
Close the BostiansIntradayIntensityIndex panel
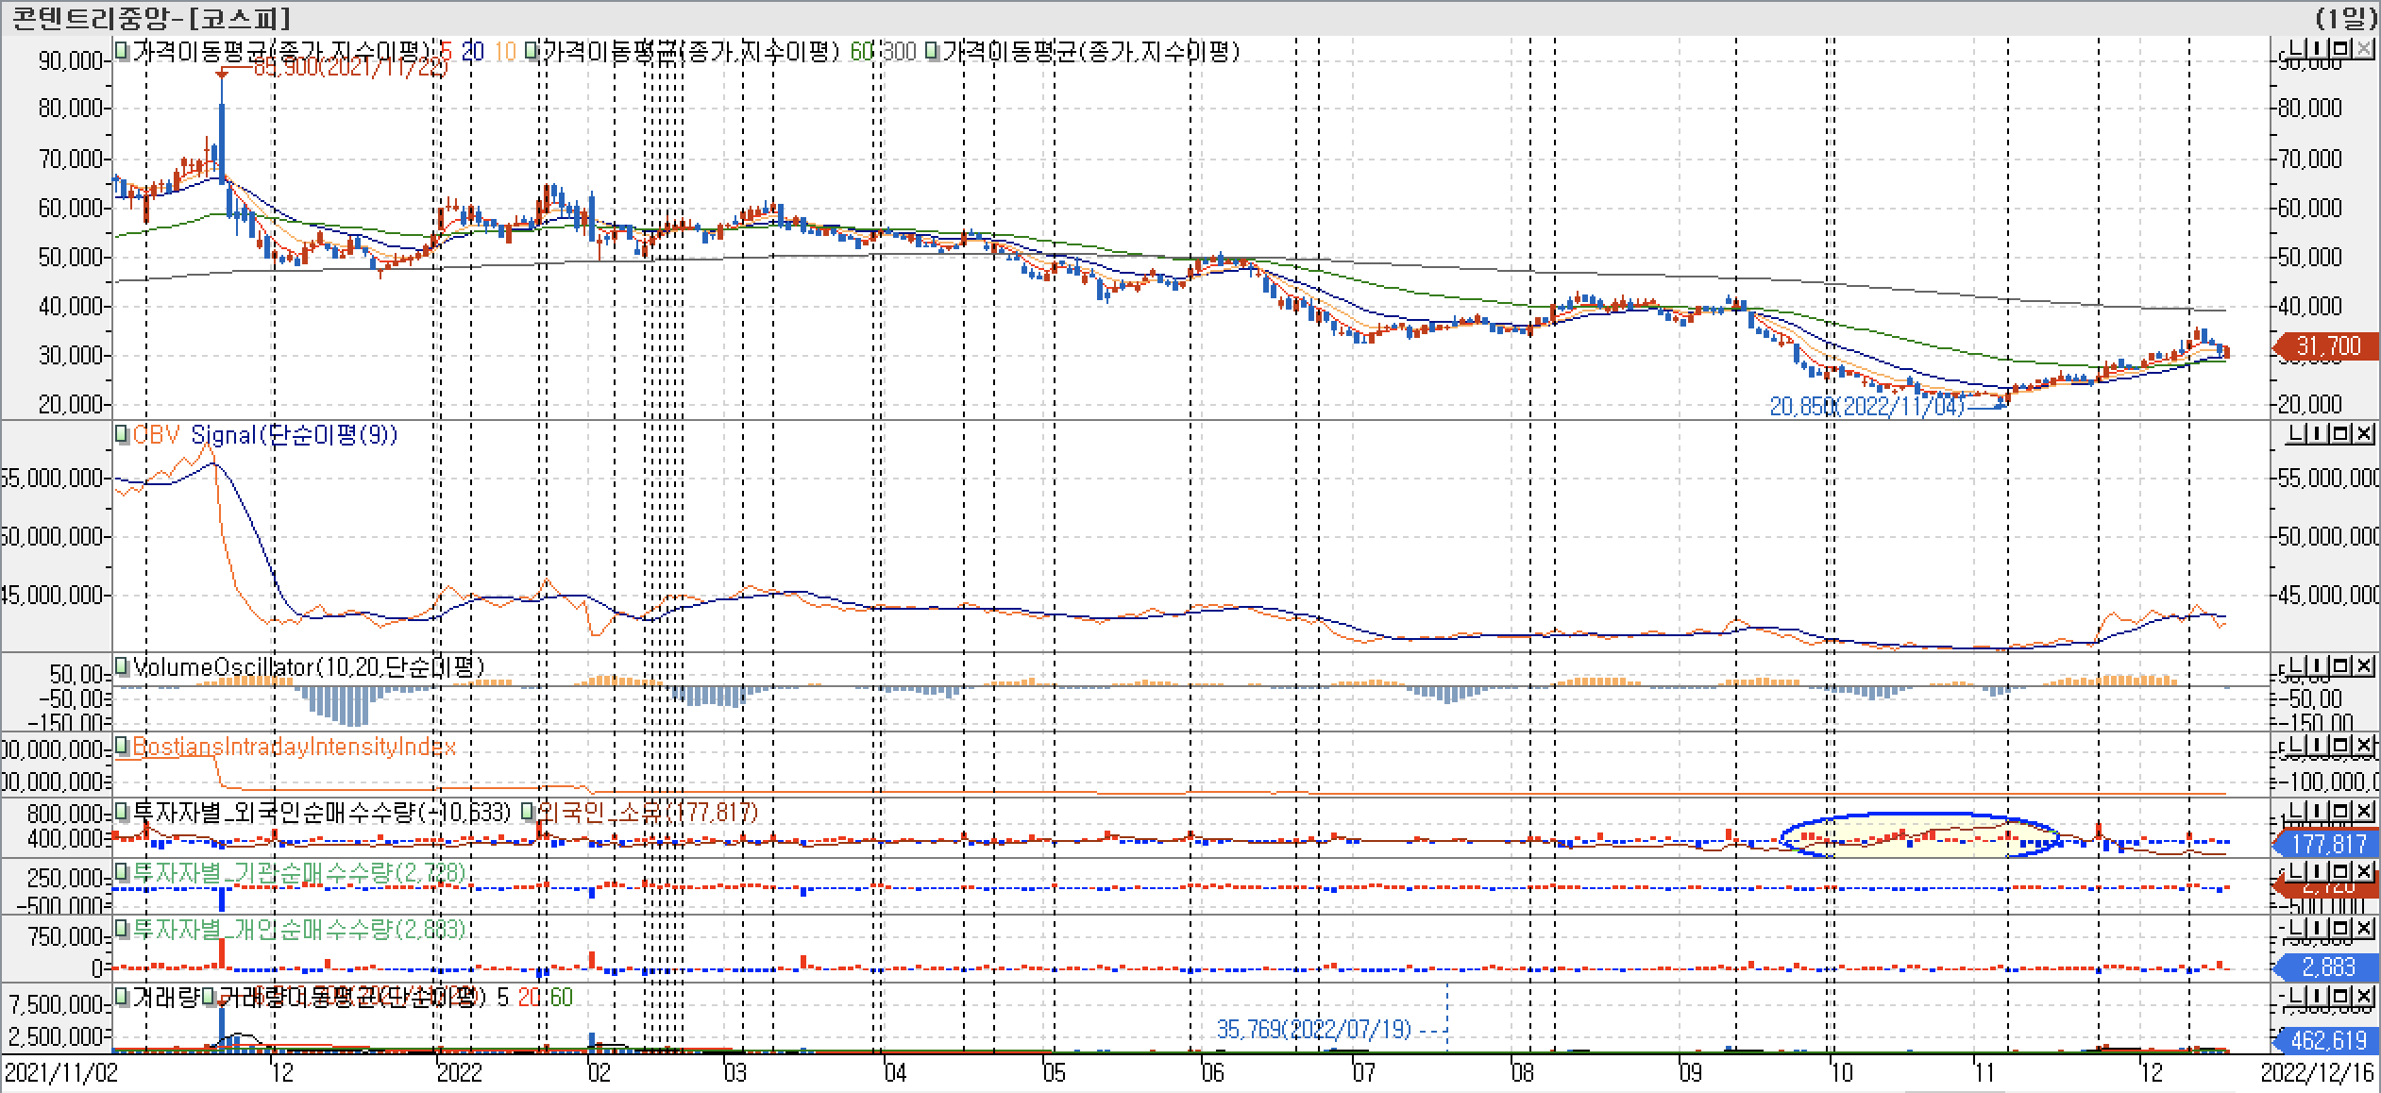2364,747
